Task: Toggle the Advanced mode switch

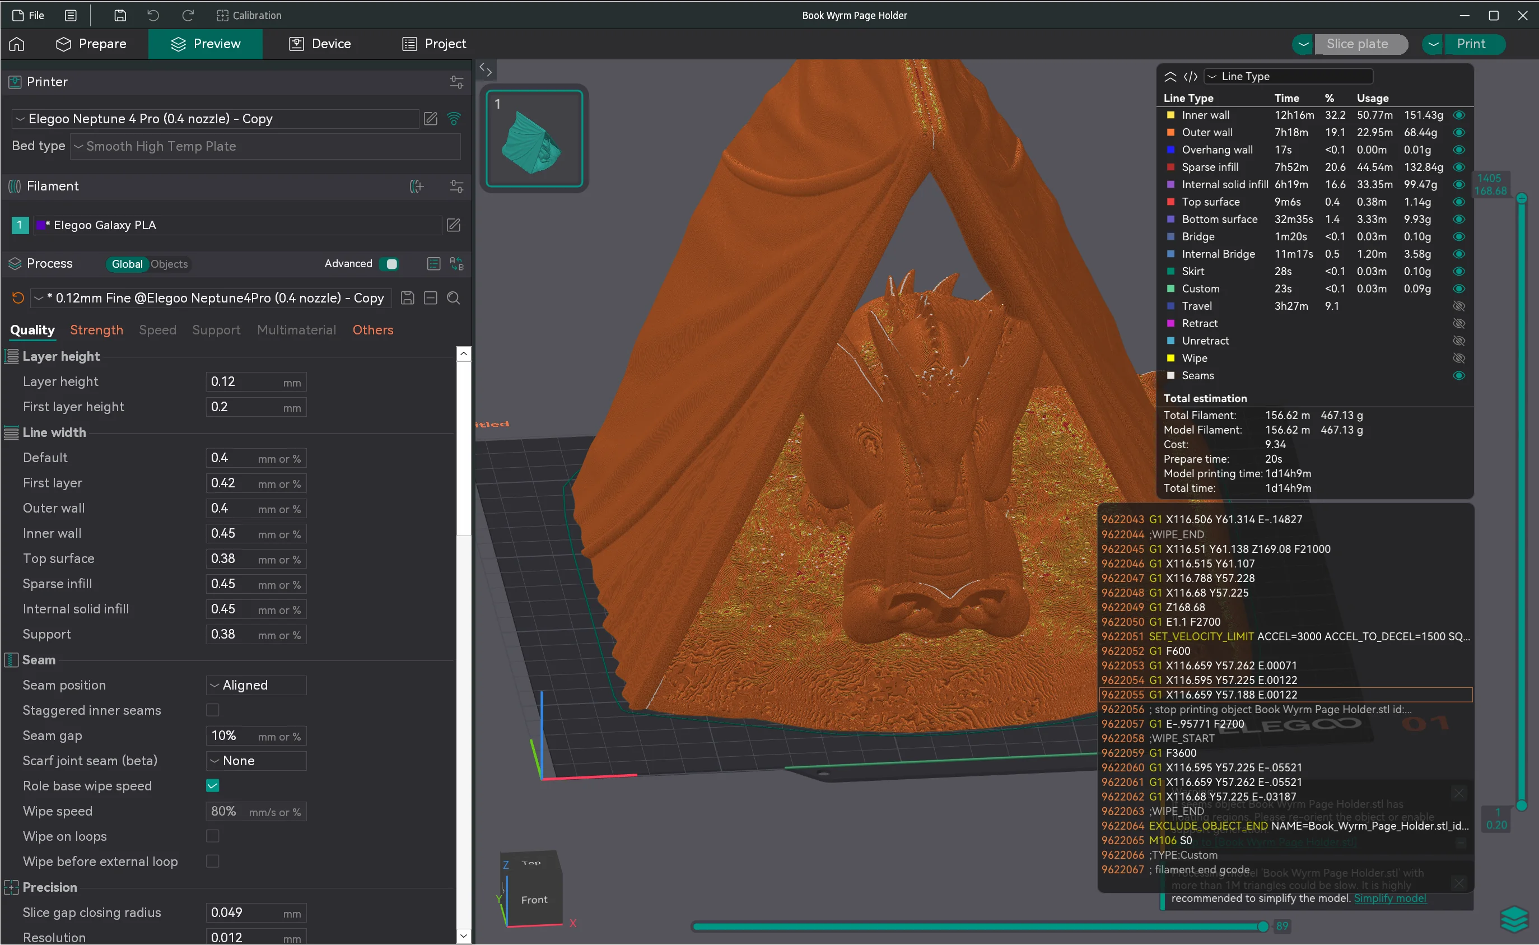Action: point(390,264)
